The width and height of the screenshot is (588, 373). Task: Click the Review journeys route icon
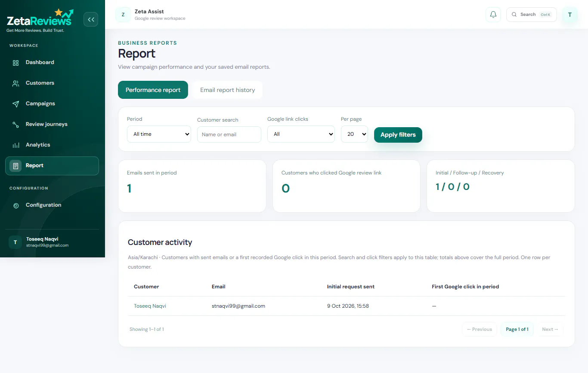click(x=16, y=125)
